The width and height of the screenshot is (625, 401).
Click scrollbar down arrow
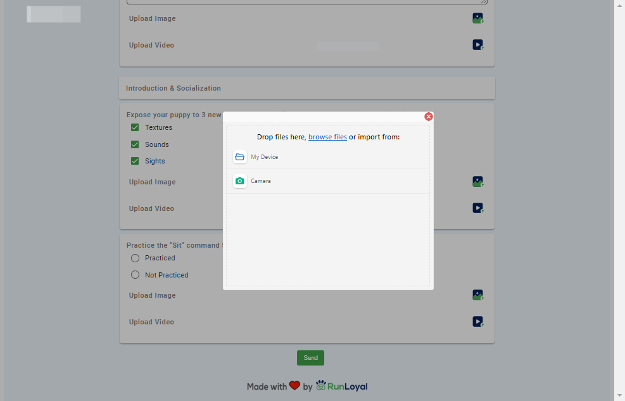(x=619, y=395)
